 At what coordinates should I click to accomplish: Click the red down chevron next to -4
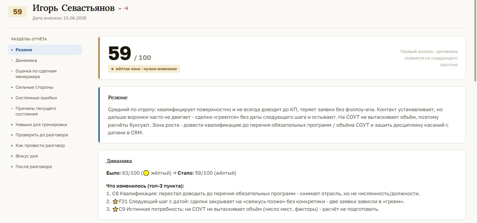pos(120,9)
